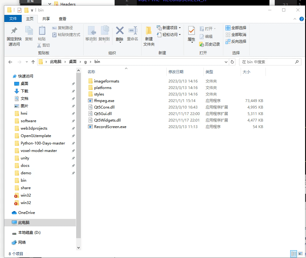Switch to the Home (主页) tab

tap(30, 19)
